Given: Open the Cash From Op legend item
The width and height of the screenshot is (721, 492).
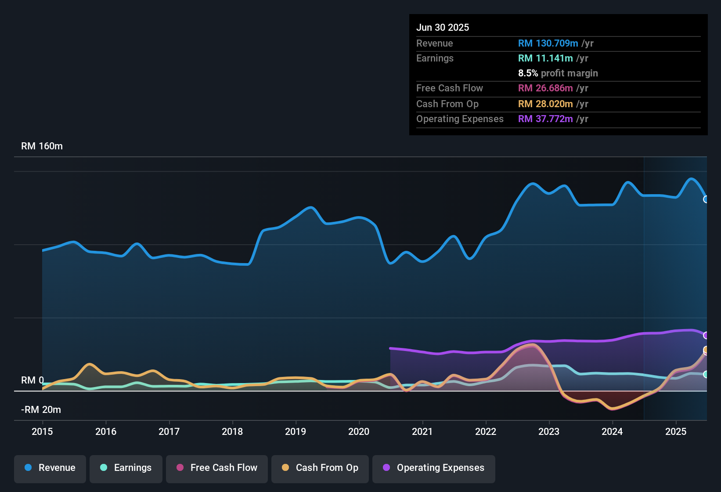Looking at the screenshot, I should [x=320, y=468].
